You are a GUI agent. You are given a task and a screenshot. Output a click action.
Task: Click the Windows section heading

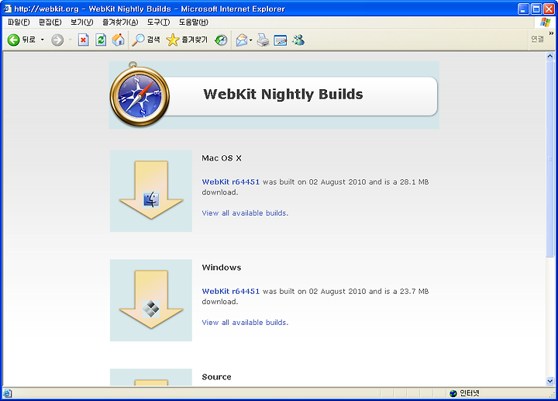(222, 268)
